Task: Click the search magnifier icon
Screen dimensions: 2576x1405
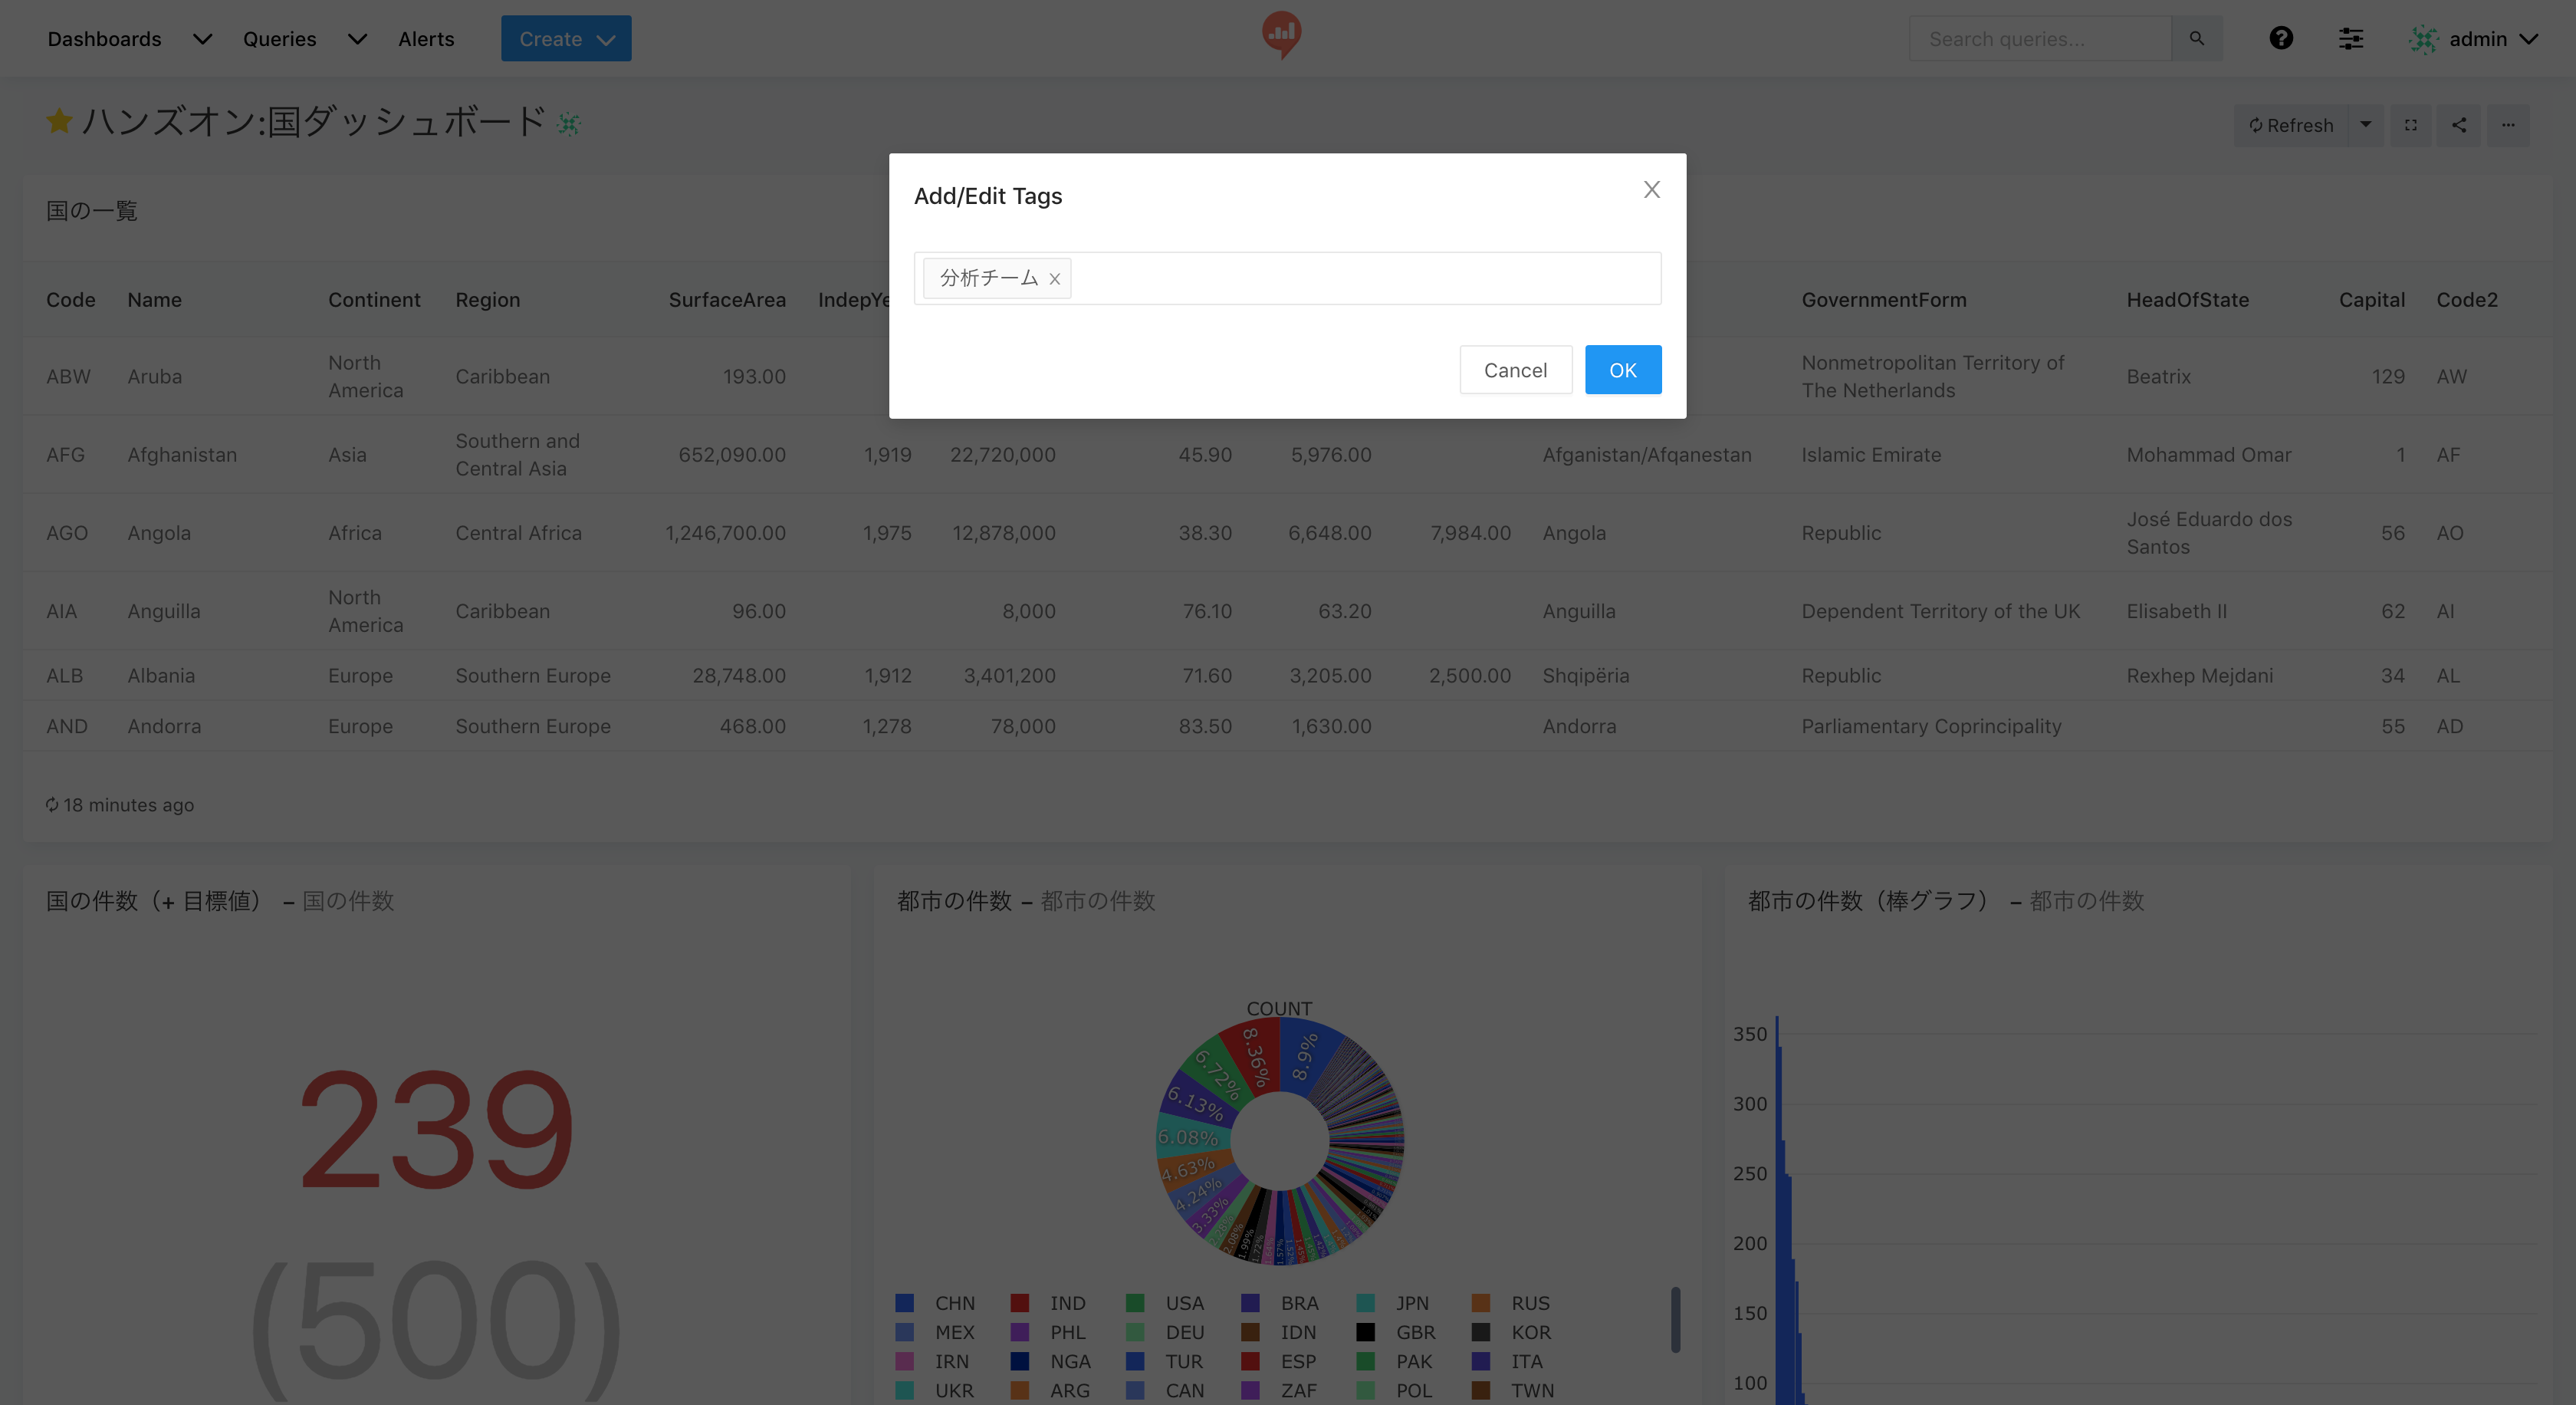Action: coord(2196,39)
